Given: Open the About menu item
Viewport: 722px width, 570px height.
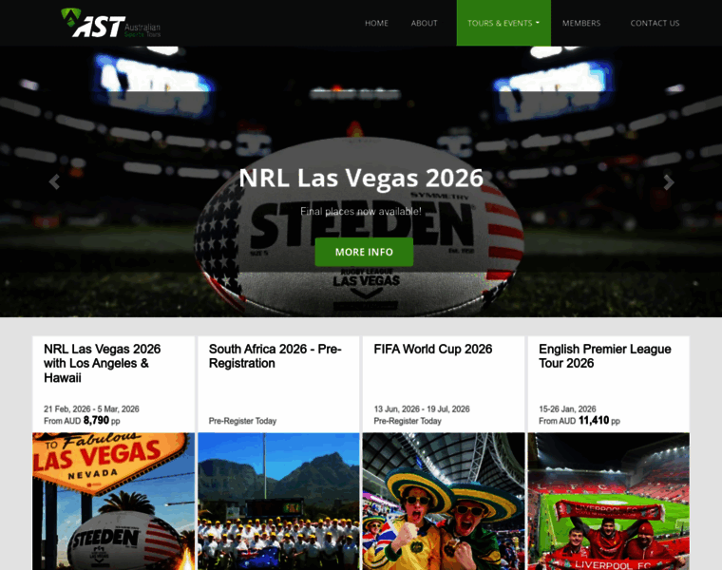Looking at the screenshot, I should coord(424,23).
